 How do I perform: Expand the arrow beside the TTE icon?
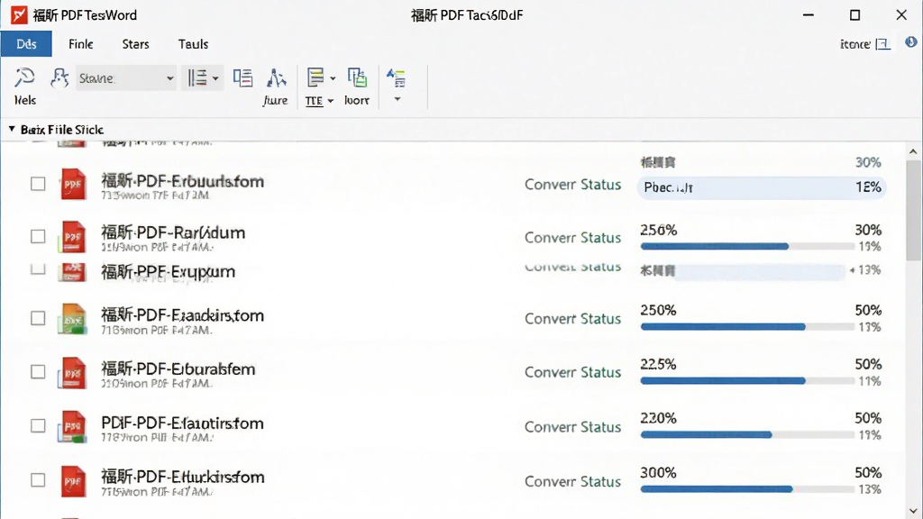click(x=333, y=78)
